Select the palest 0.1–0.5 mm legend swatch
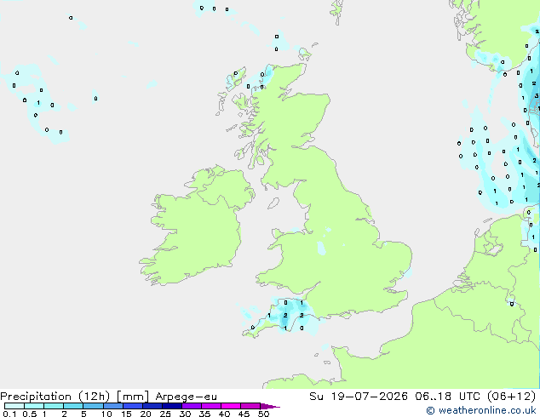Screen dimensions: 540x417 (x=14, y=406)
